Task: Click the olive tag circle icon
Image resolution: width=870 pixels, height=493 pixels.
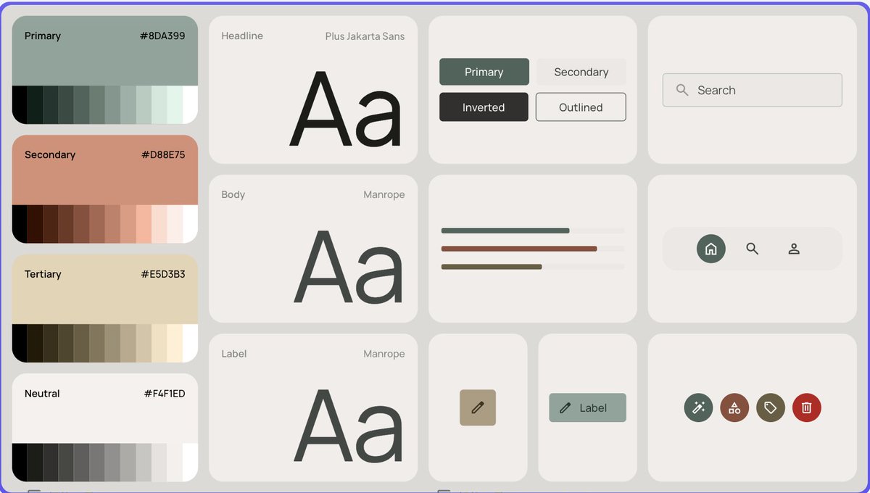Action: [x=771, y=407]
